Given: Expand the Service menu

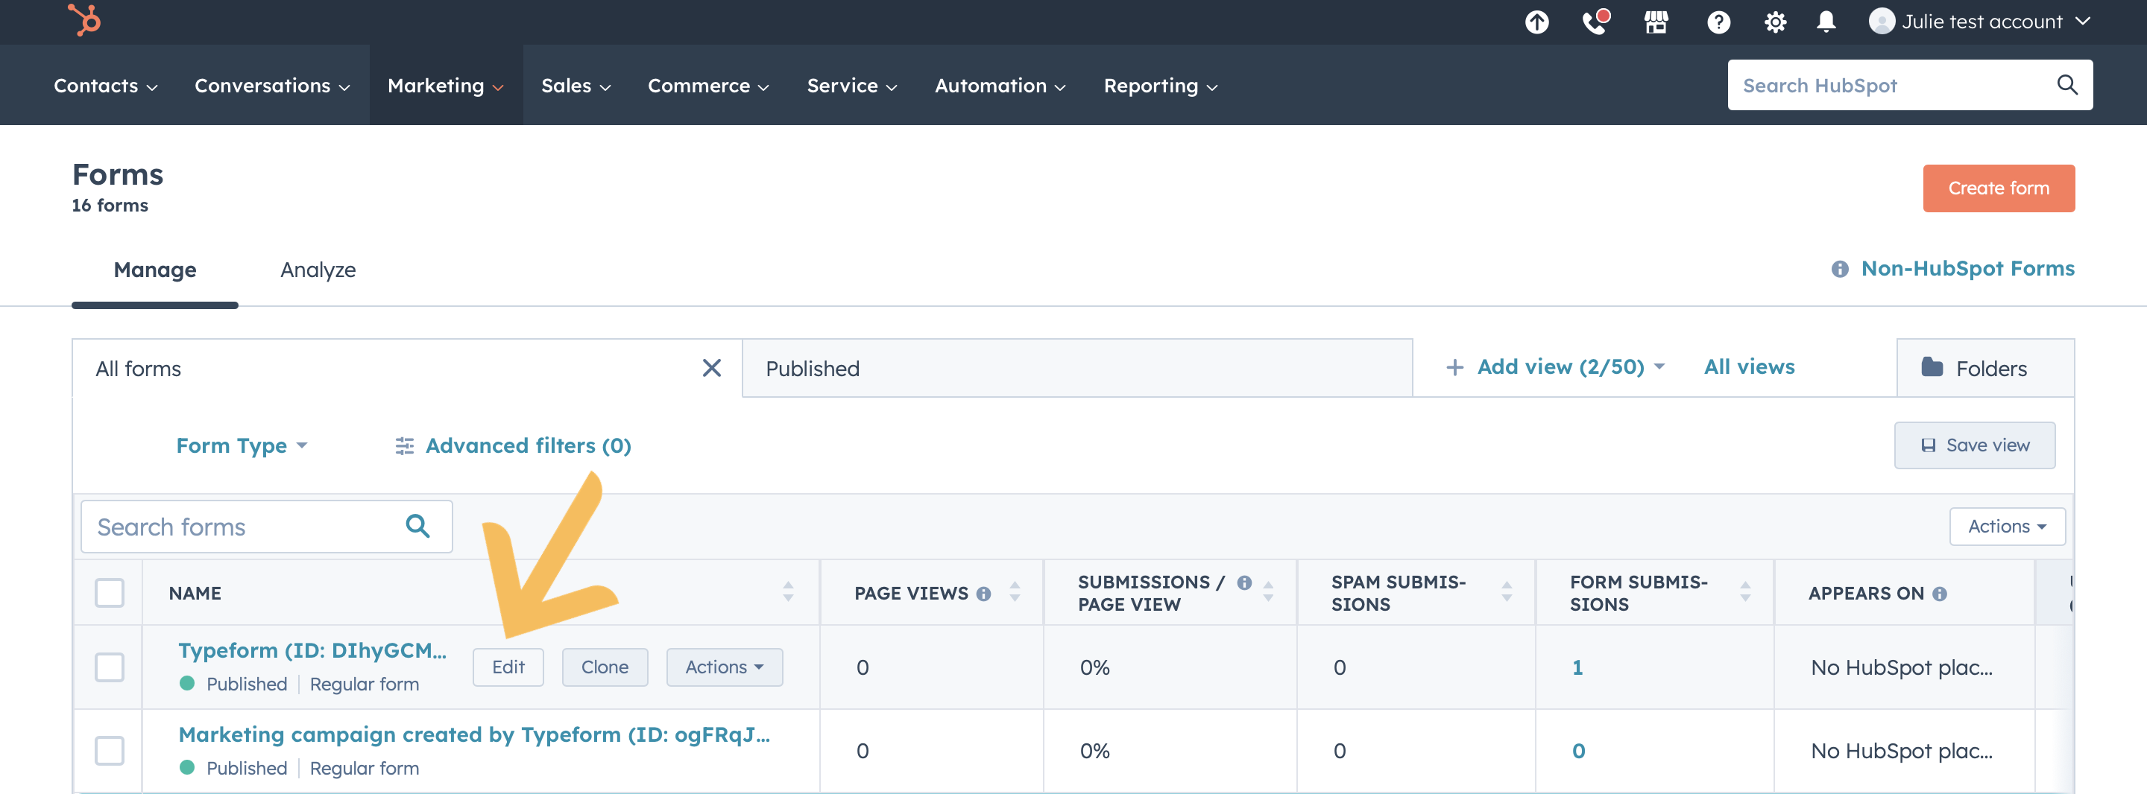Looking at the screenshot, I should (852, 86).
